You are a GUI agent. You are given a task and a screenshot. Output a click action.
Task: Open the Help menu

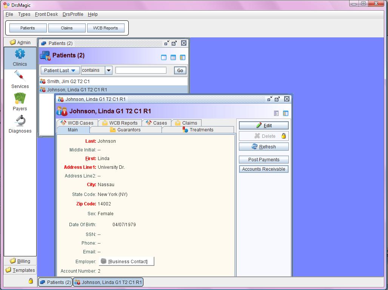[x=93, y=14]
